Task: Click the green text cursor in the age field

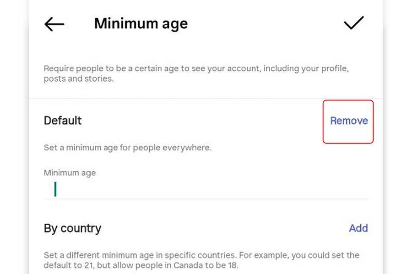Action: (55, 189)
